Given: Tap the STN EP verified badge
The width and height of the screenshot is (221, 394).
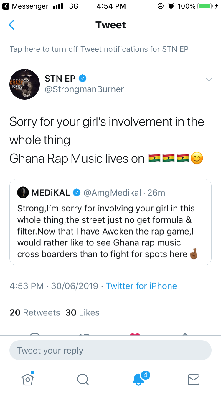Looking at the screenshot, I should point(83,78).
